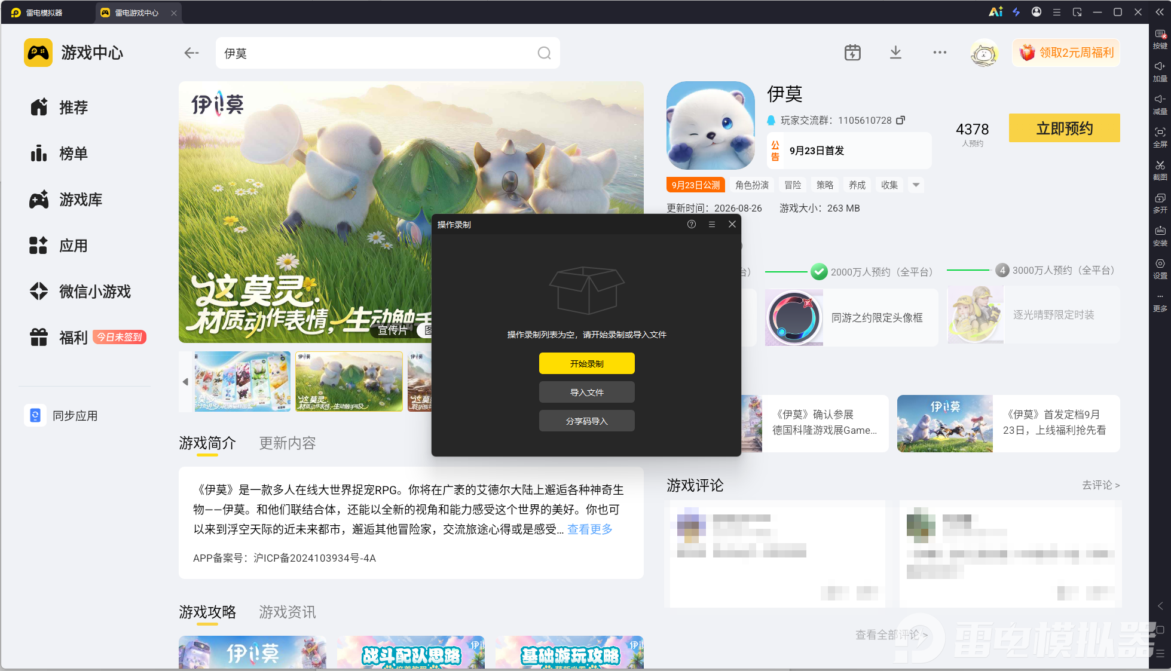Open the calendar check-in icon

[x=852, y=53]
